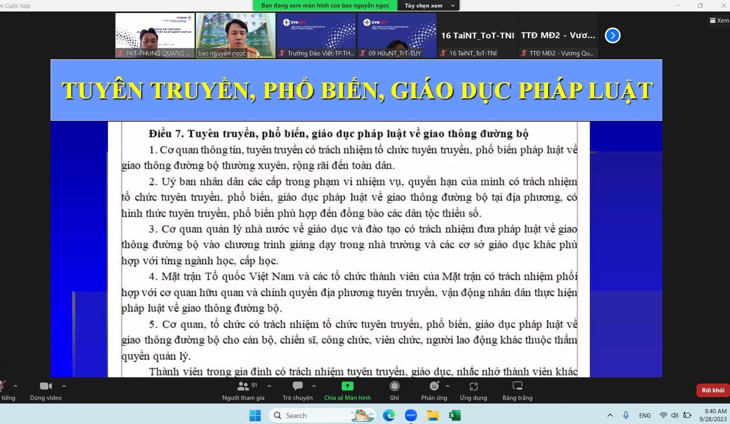Toggle the system tray microphone icon
Viewport: 730px width, 424px height.
click(x=626, y=415)
